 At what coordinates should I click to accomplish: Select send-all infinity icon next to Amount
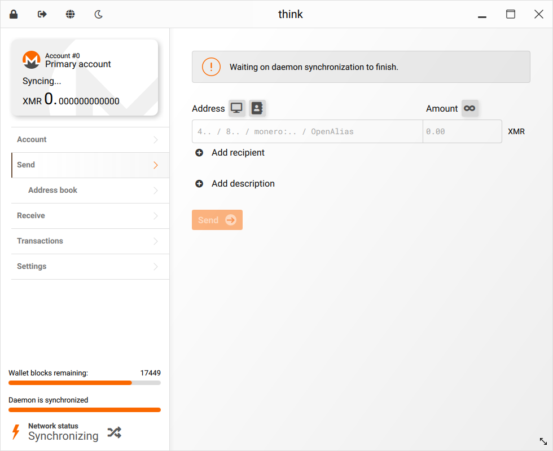[469, 108]
